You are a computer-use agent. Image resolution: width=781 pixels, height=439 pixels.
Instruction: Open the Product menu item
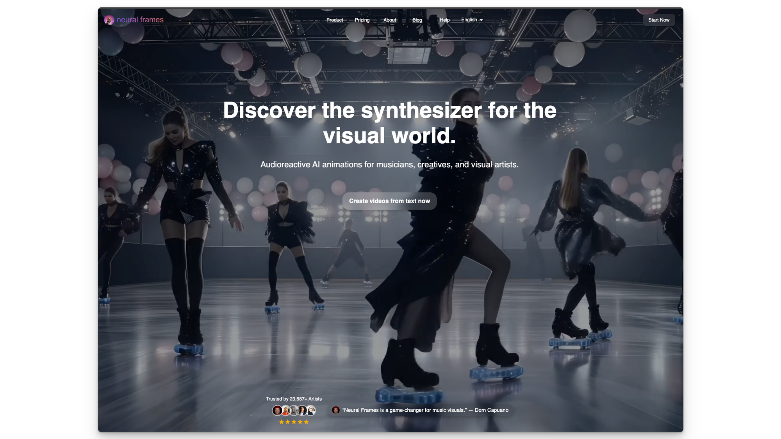click(335, 20)
